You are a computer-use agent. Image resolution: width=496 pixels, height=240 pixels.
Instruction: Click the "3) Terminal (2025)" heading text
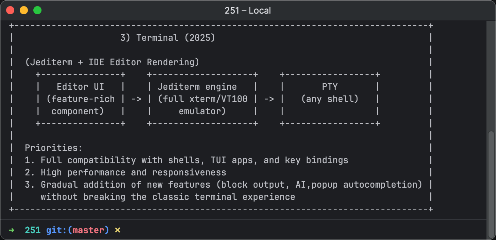pos(168,38)
